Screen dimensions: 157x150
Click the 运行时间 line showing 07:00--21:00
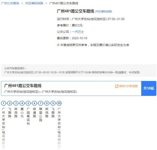(91, 19)
